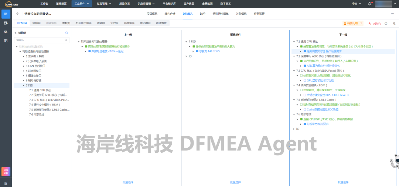Image resolution: width=399 pixels, height=187 pixels.
Task: Refresh the 结构树 panel
Action: click(x=66, y=33)
